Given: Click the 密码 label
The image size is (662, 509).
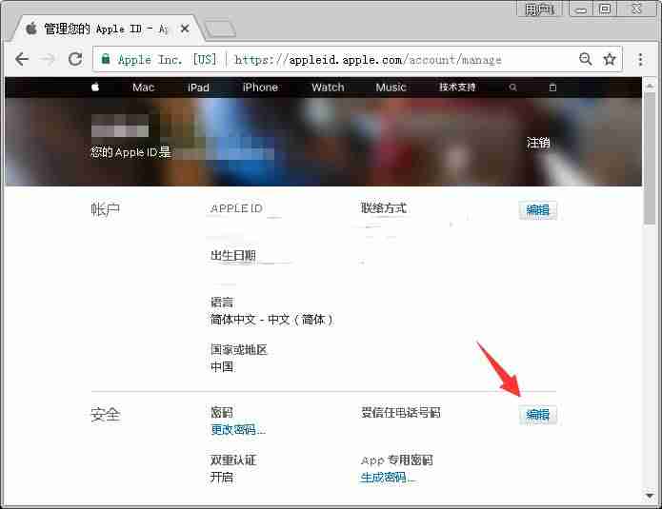Looking at the screenshot, I should 222,412.
